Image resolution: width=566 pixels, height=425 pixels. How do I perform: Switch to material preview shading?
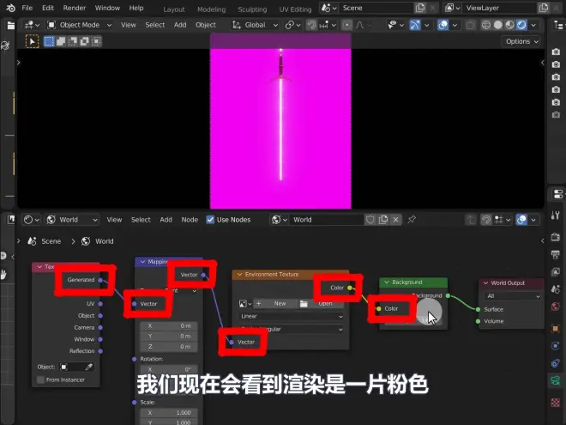[x=509, y=25]
